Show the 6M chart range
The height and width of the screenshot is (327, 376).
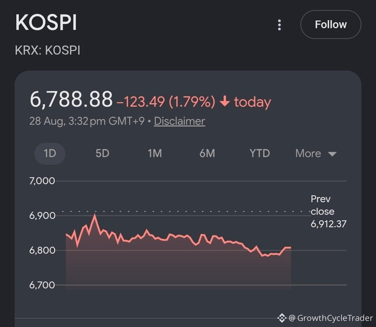(x=207, y=154)
